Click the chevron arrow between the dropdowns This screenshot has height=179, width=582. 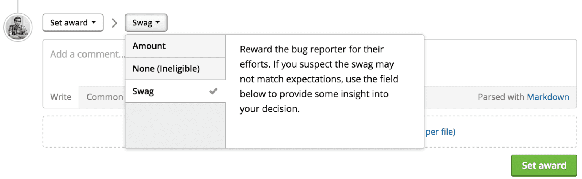point(114,23)
